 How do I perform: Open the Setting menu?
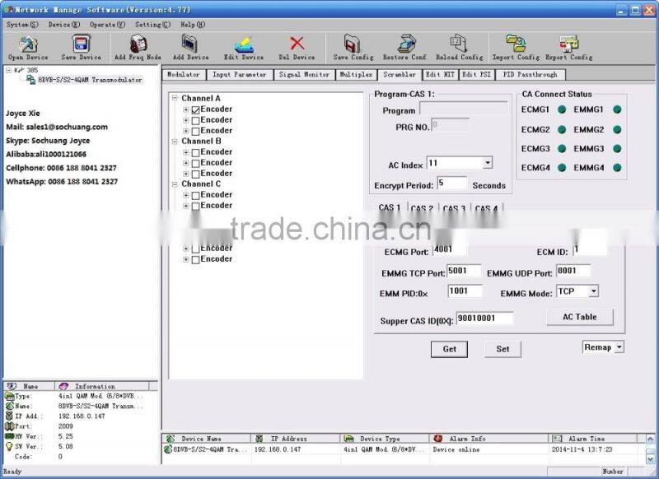(x=154, y=24)
